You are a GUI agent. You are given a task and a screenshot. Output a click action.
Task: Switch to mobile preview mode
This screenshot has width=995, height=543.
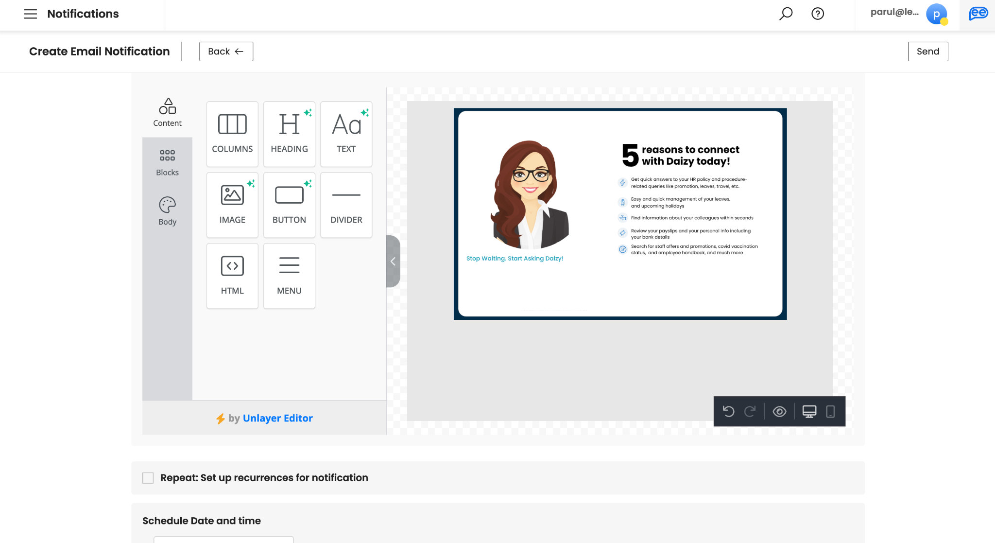(830, 412)
